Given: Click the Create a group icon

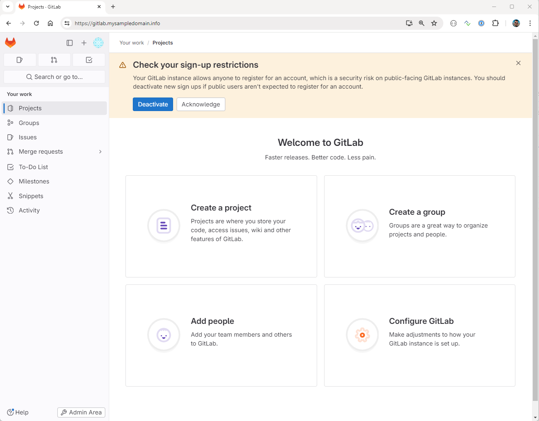Looking at the screenshot, I should pyautogui.click(x=362, y=226).
